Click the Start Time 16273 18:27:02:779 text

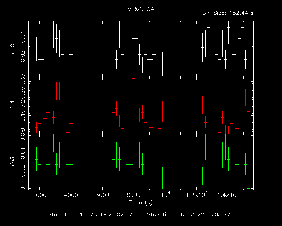[x=92, y=215]
